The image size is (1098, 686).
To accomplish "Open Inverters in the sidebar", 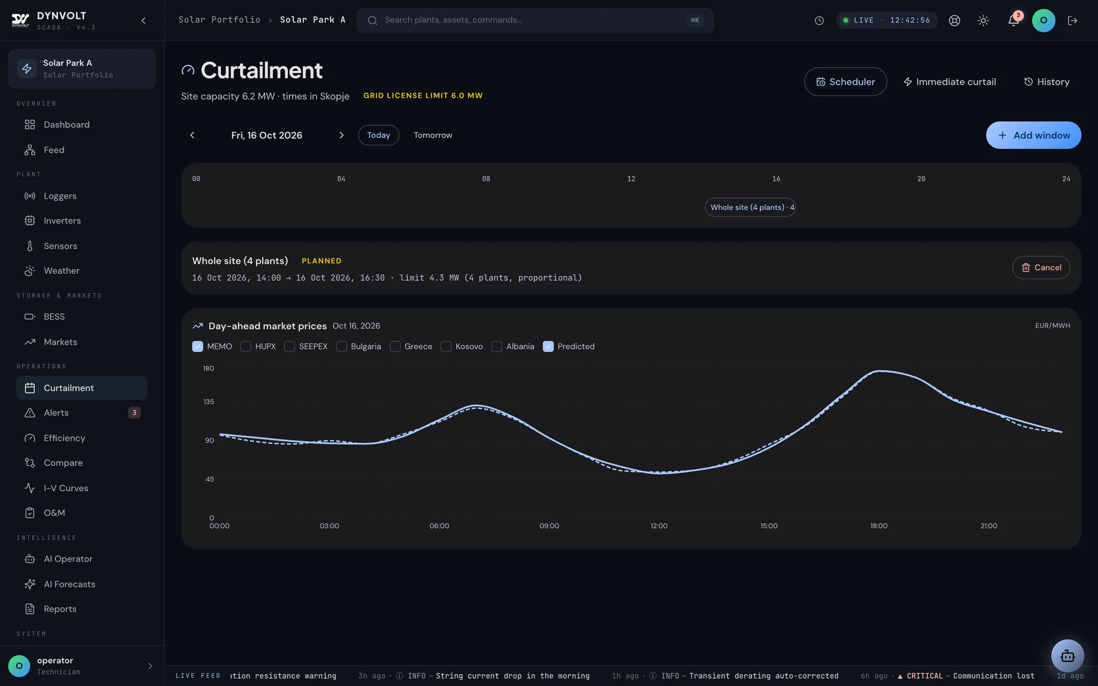I will click(x=82, y=220).
